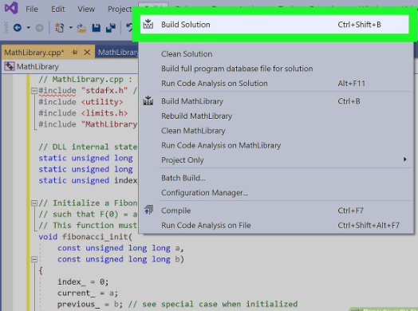Choose Build full program database file for solution

tap(276, 69)
